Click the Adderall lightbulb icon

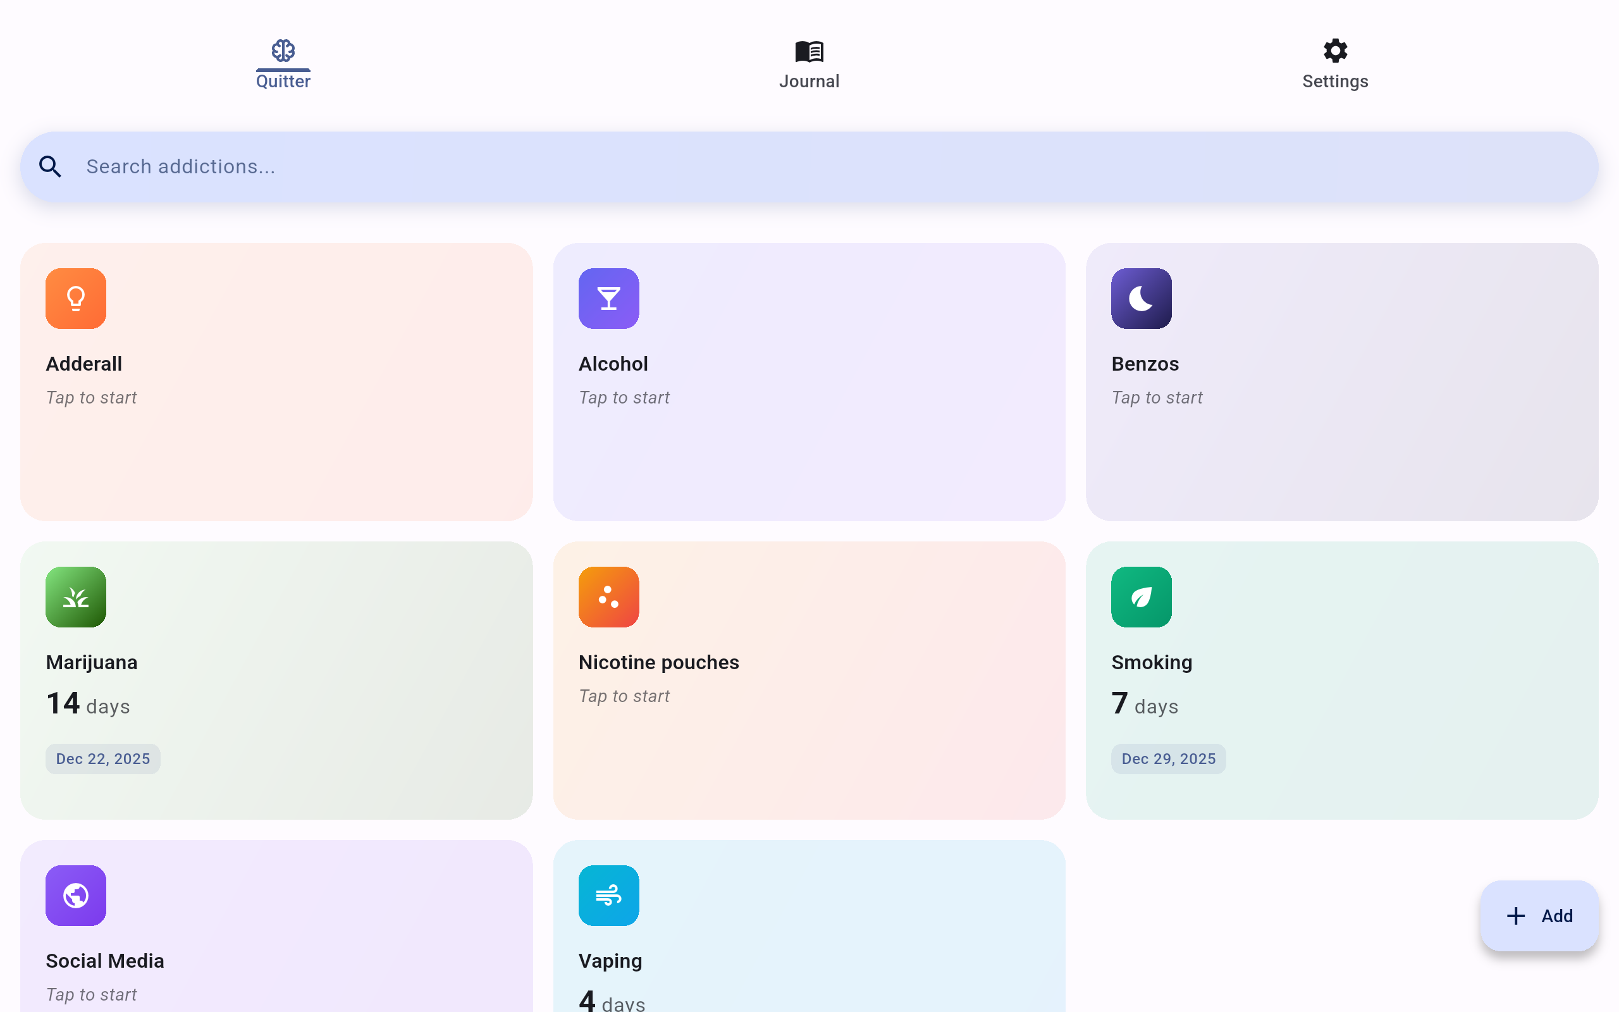tap(76, 299)
